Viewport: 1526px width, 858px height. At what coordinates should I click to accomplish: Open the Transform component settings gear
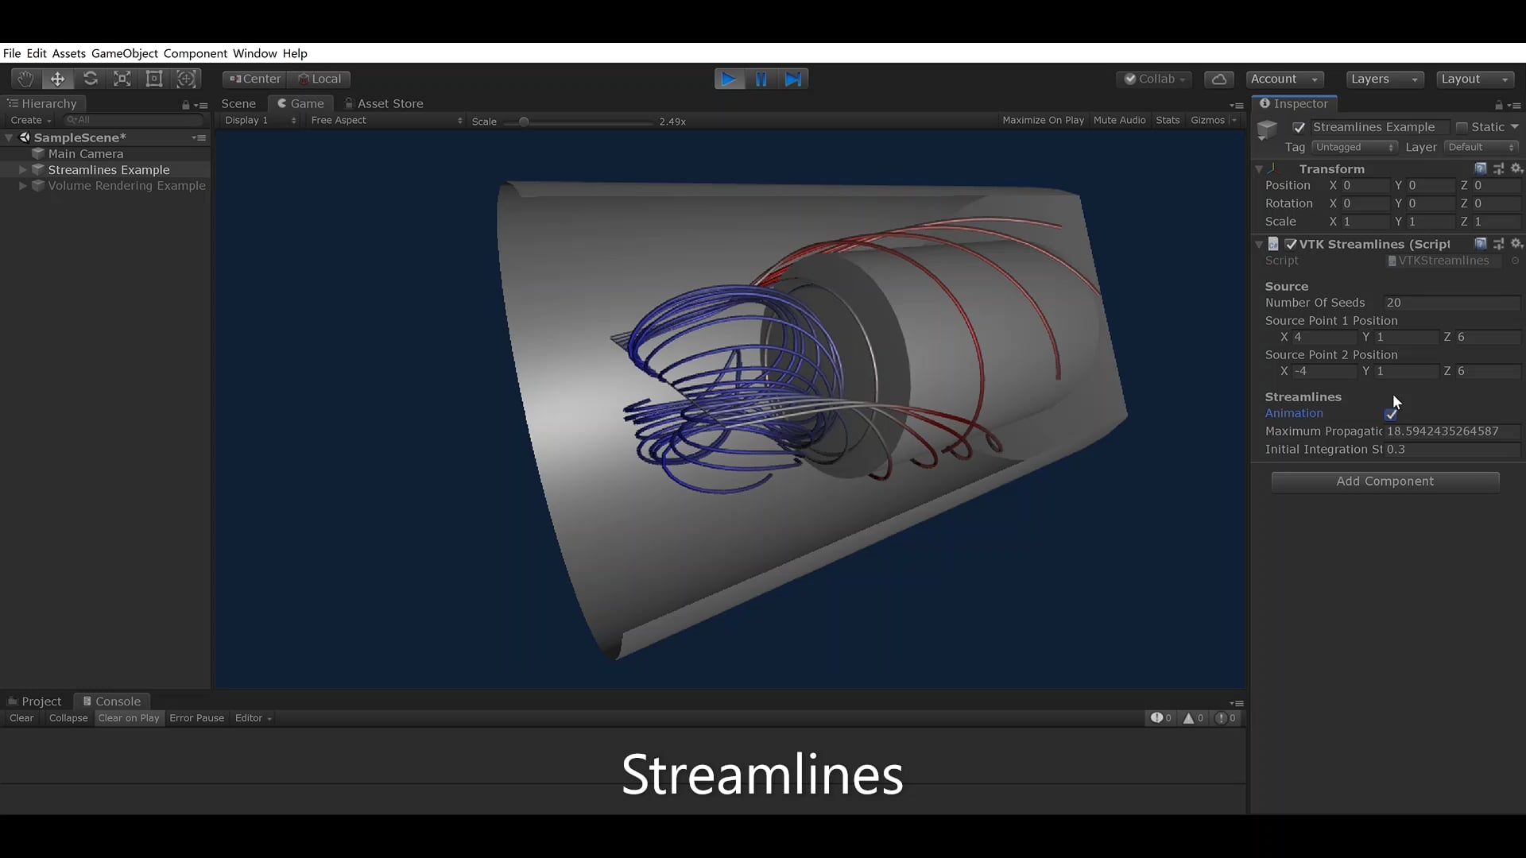1516,168
